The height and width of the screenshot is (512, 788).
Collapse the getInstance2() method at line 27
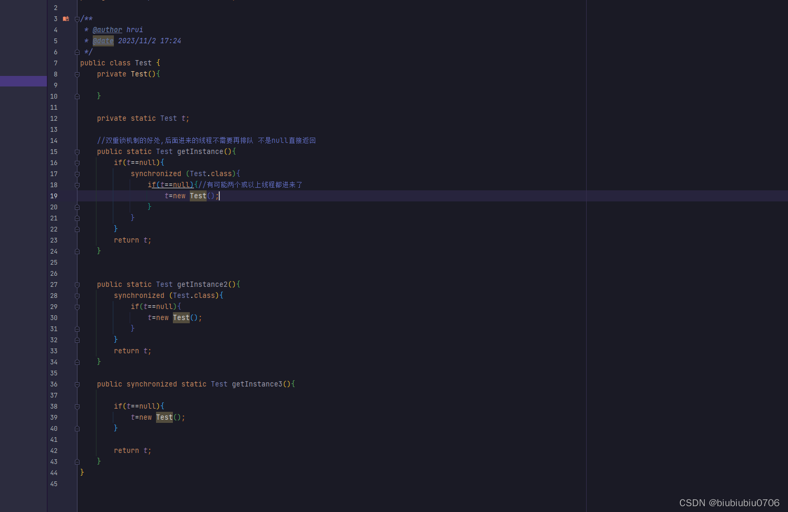pos(77,285)
